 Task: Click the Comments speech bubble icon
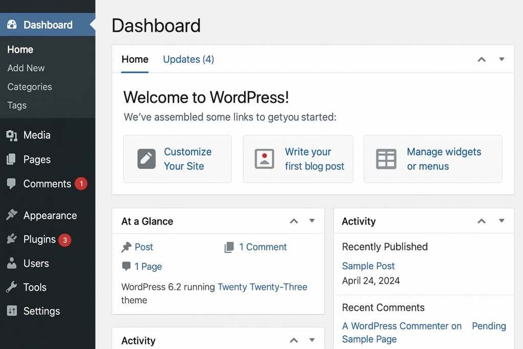11,183
